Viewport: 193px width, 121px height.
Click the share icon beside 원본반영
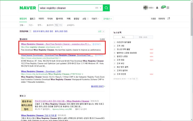coord(169,19)
